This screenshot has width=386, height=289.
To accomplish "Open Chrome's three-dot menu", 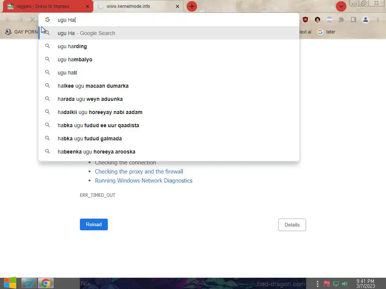I will [x=378, y=20].
